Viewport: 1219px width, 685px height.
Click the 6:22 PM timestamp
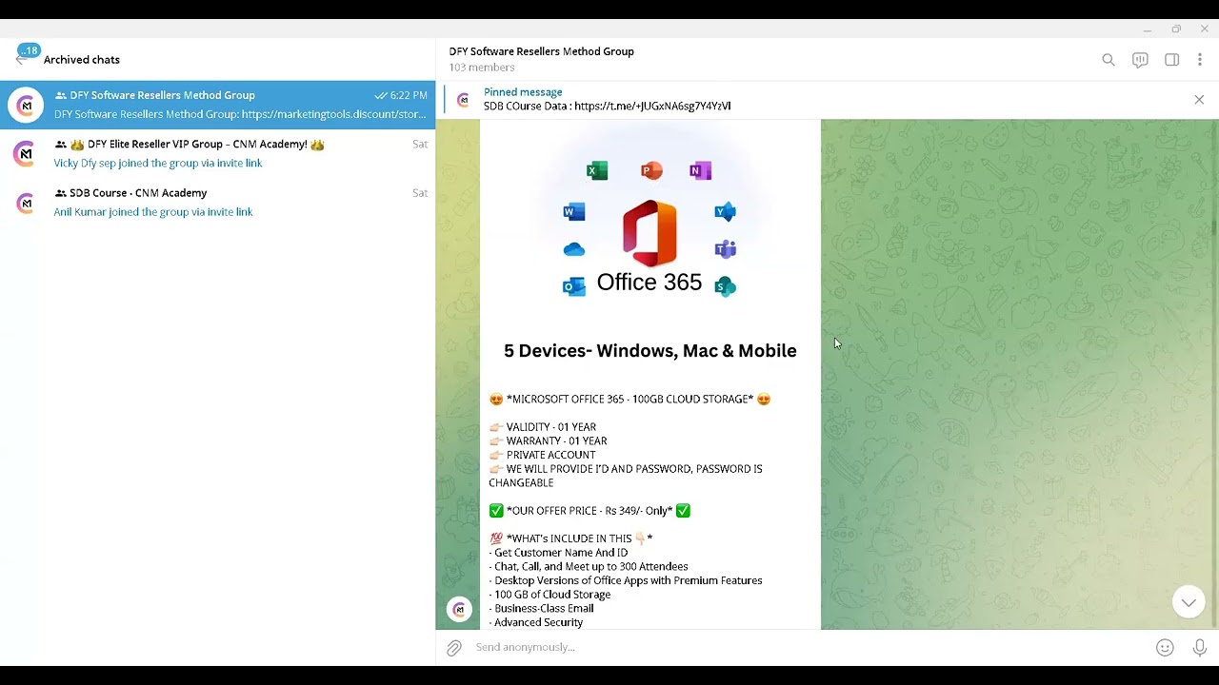click(x=409, y=95)
